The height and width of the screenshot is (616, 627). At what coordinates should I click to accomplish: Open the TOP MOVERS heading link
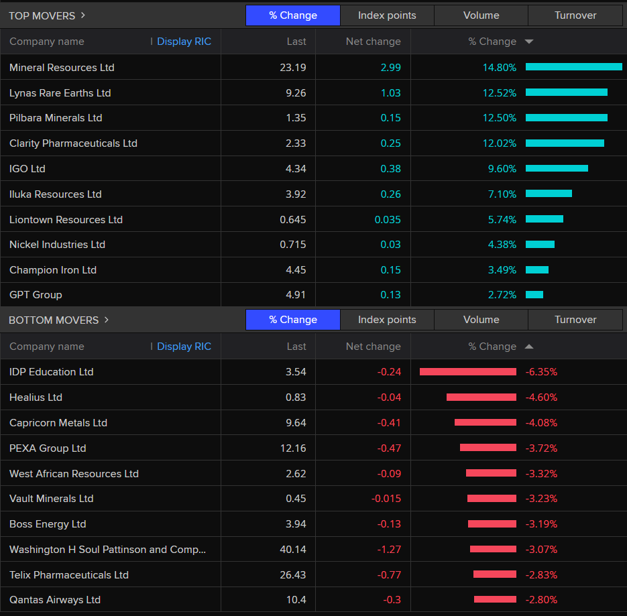tap(47, 15)
